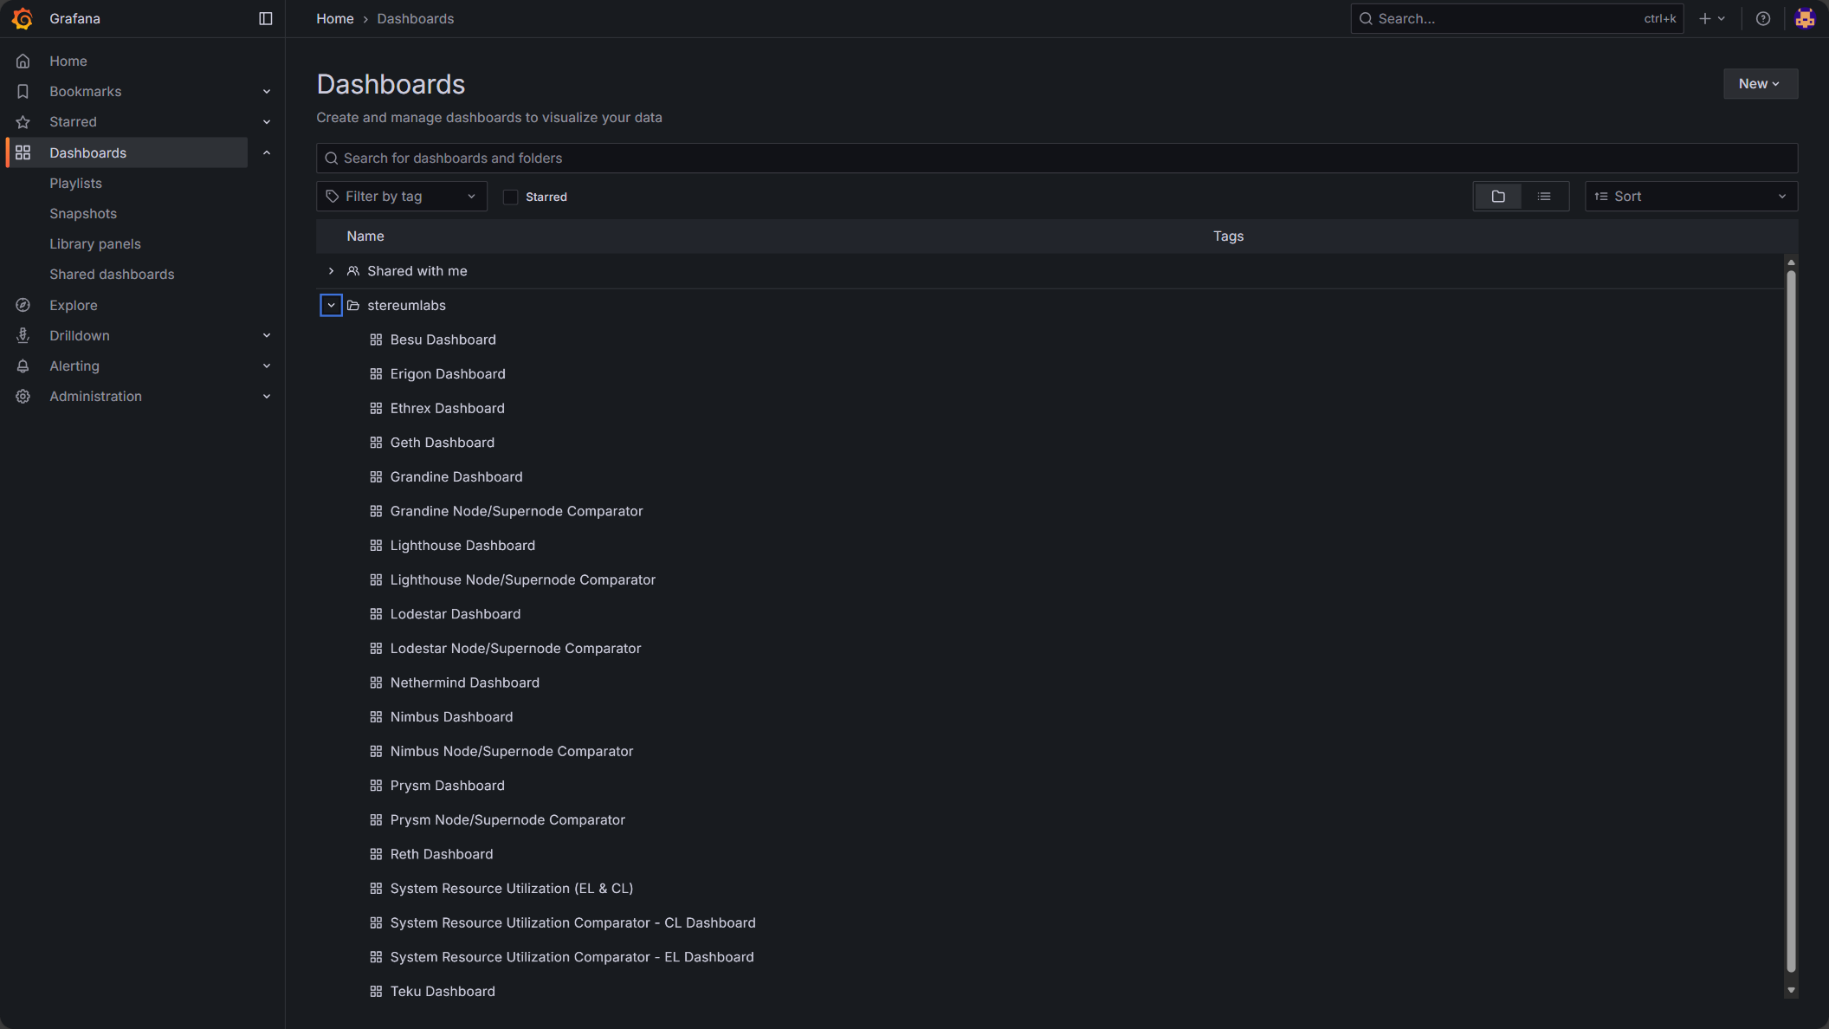Open Playlists in the sidebar
1829x1029 pixels.
(x=75, y=183)
